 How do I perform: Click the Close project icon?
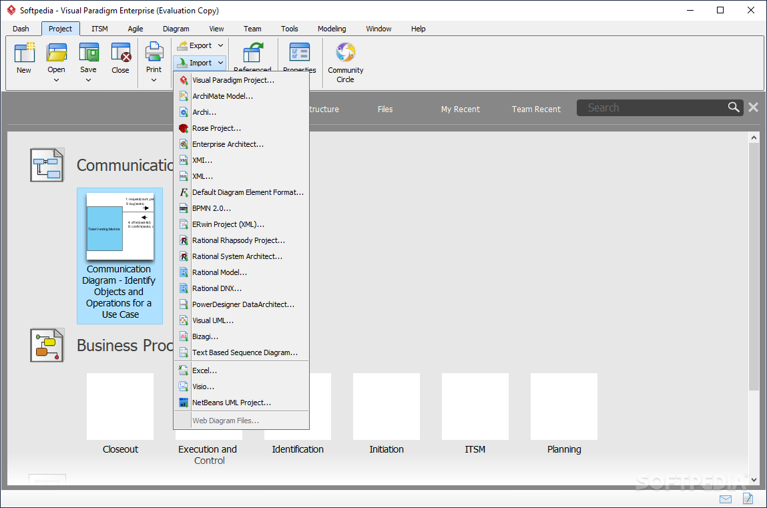click(x=121, y=52)
